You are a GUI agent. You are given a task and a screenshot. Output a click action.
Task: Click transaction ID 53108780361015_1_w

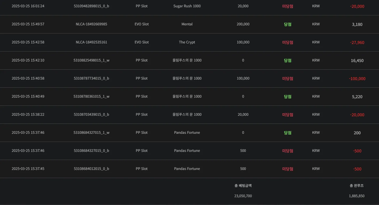click(91, 96)
